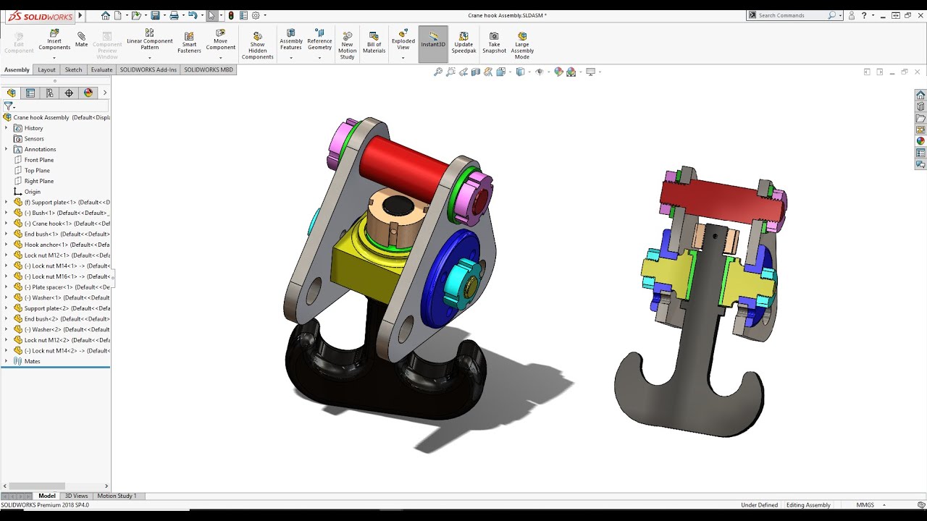Open the Edit Appearance color icon
The image size is (927, 521).
tap(558, 72)
